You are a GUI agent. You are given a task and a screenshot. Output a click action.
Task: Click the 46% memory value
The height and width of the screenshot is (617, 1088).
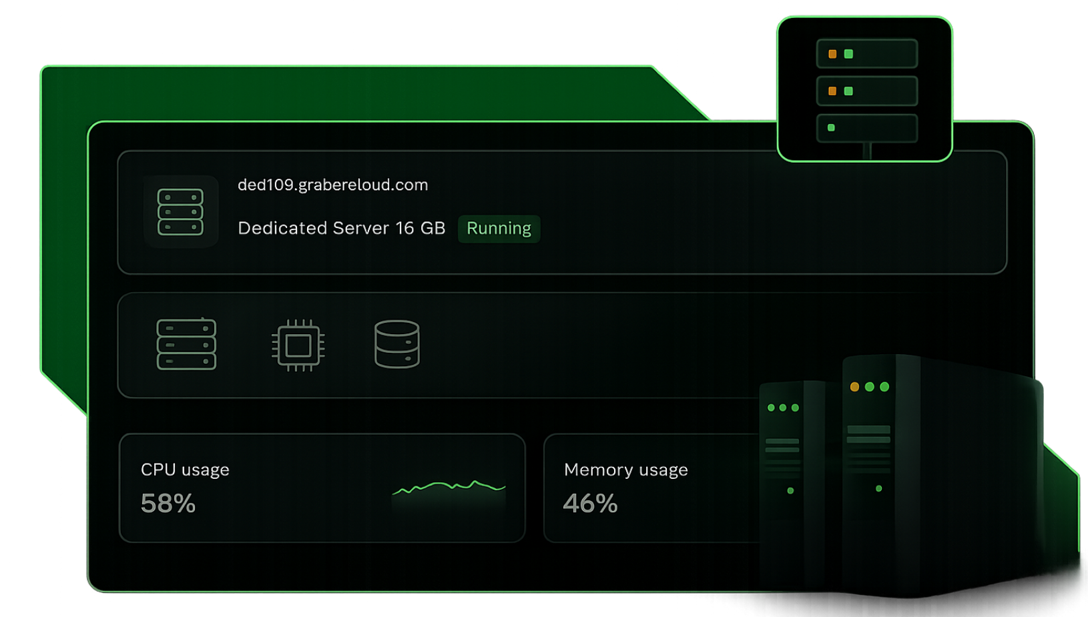pos(590,504)
